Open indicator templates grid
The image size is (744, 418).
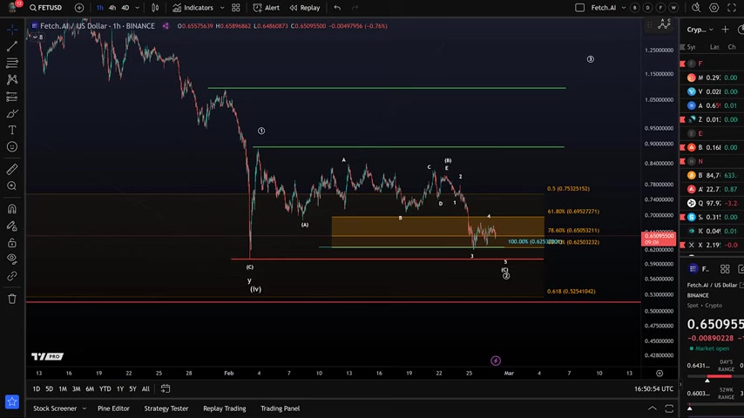(236, 8)
